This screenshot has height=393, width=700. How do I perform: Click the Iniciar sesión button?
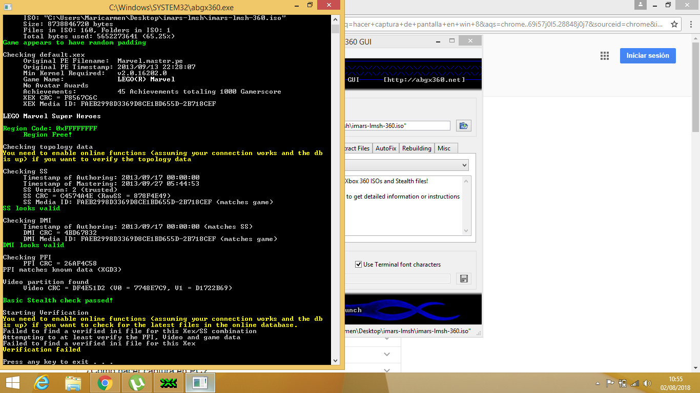click(648, 56)
